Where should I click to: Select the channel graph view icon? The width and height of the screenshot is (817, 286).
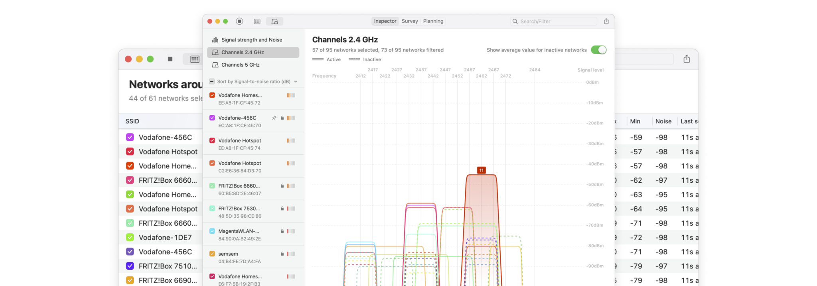tap(274, 21)
